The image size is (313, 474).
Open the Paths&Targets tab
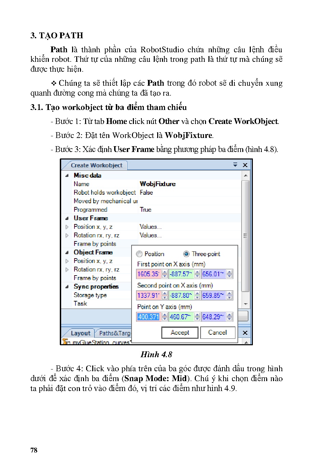tap(114, 333)
